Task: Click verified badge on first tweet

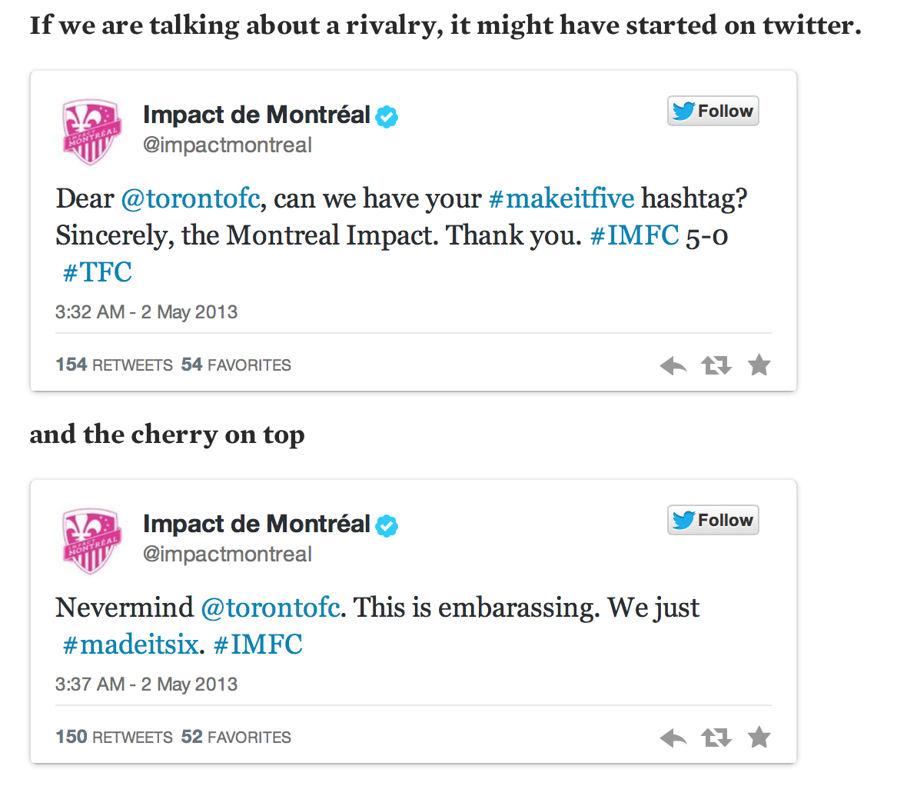Action: pos(387,117)
